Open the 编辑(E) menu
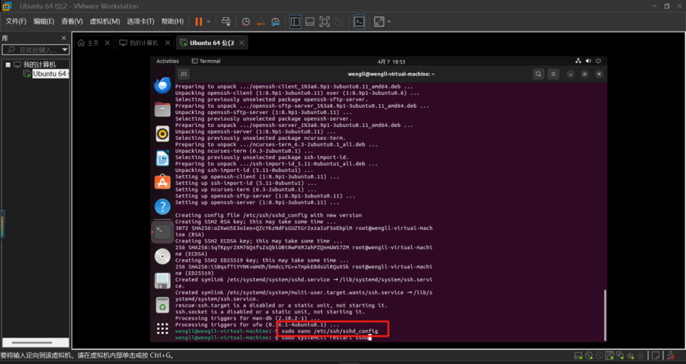The height and width of the screenshot is (364, 686). click(43, 21)
